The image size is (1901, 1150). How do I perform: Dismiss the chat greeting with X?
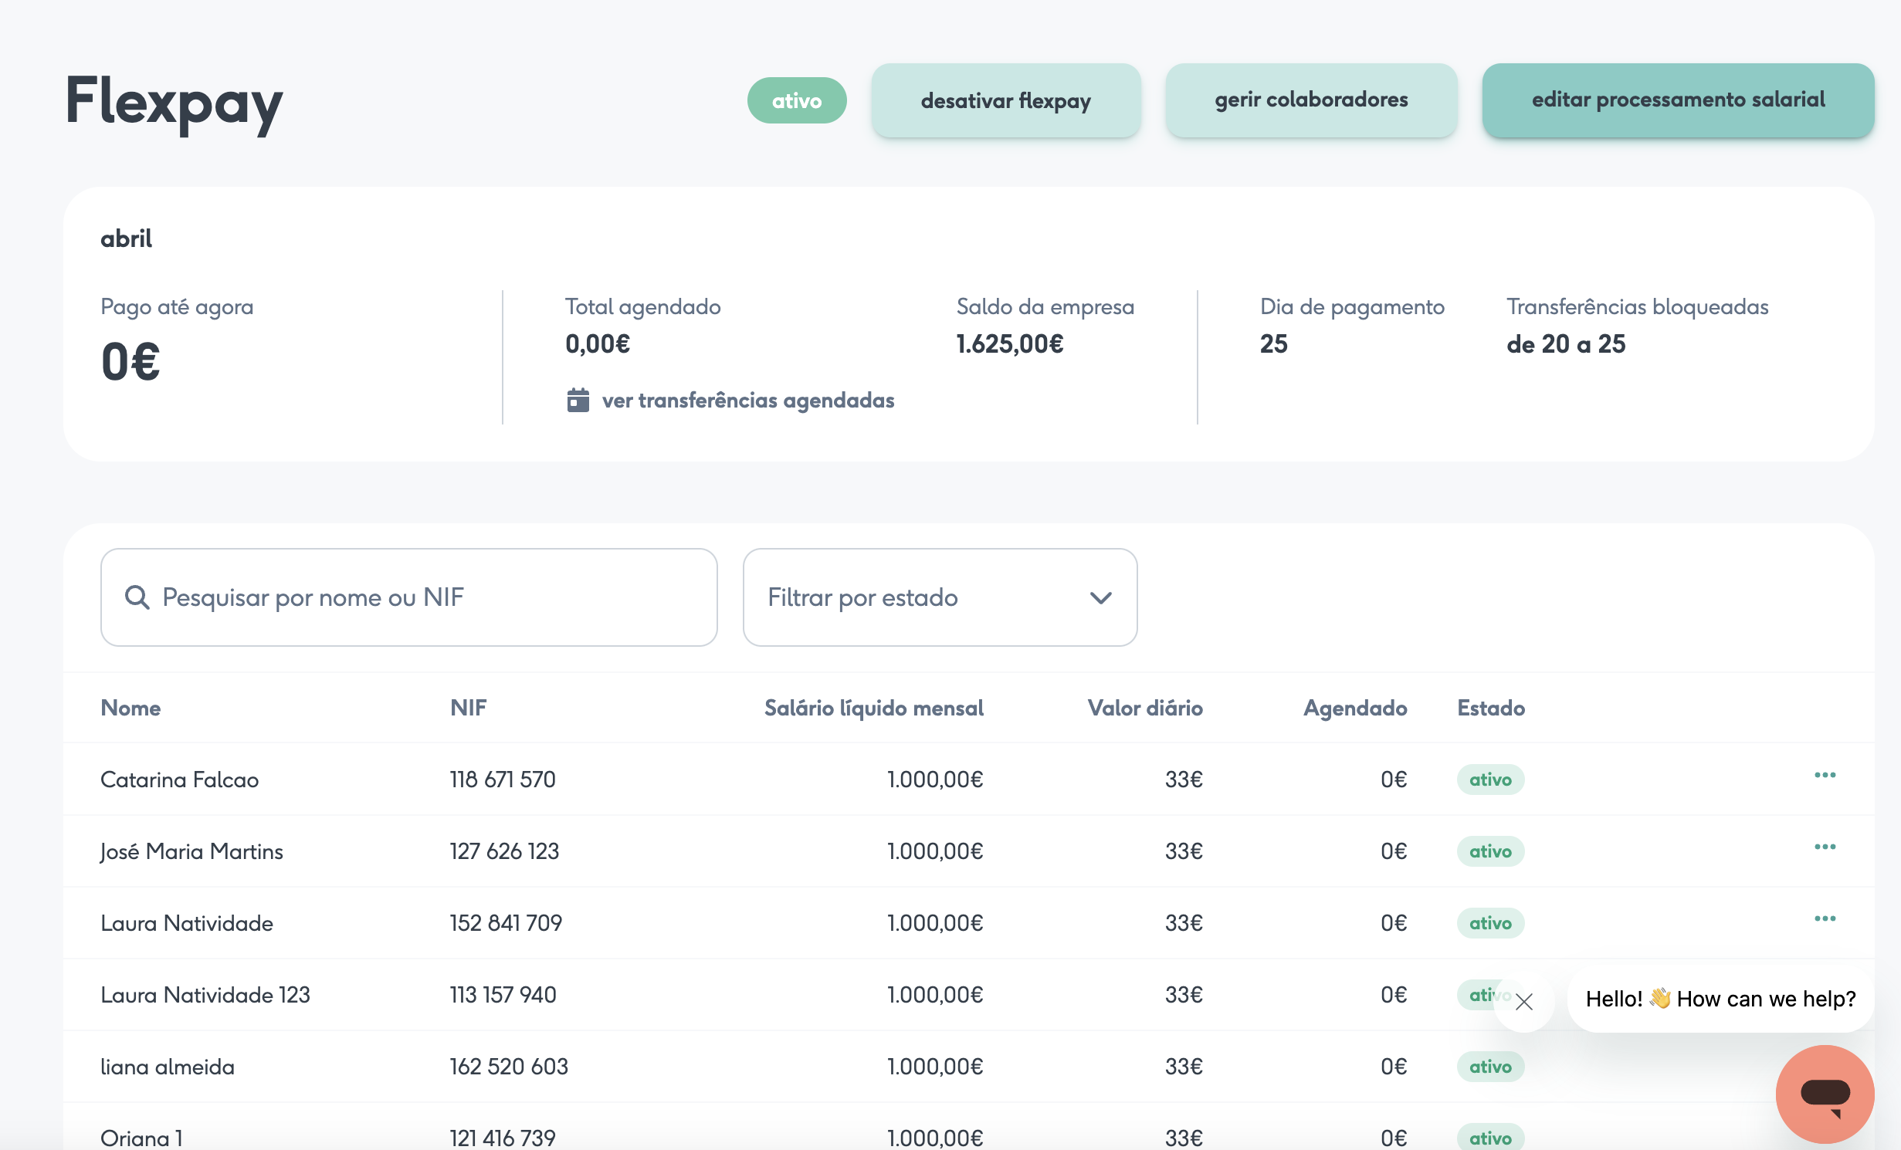click(x=1523, y=1002)
